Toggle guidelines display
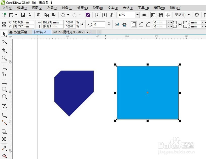Image resolution: width=206 pixels, height=159 pixels. (168, 15)
